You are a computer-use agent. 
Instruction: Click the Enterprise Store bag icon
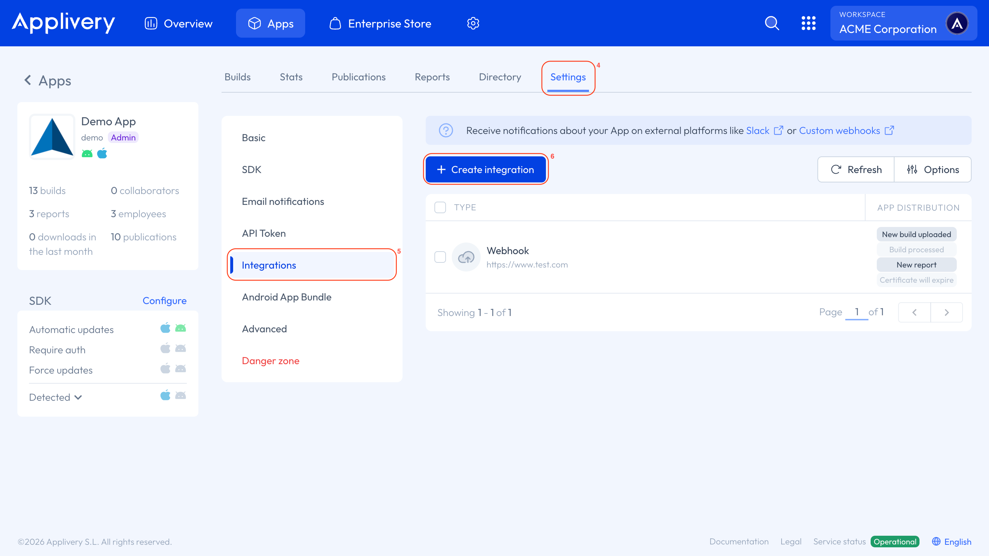pyautogui.click(x=335, y=23)
